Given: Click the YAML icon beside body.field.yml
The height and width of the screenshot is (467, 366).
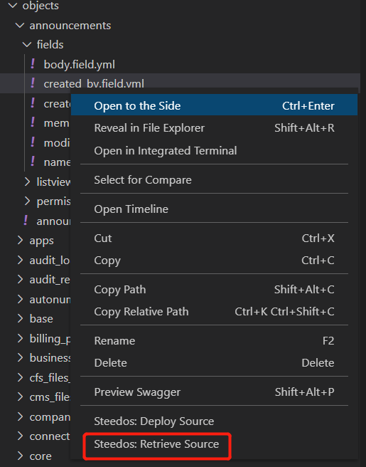Looking at the screenshot, I should coord(33,64).
